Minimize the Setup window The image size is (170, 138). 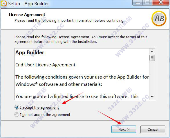point(138,3)
